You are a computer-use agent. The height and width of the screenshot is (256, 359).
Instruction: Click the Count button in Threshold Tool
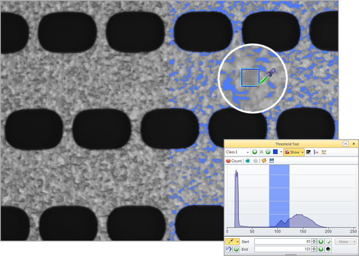click(234, 161)
